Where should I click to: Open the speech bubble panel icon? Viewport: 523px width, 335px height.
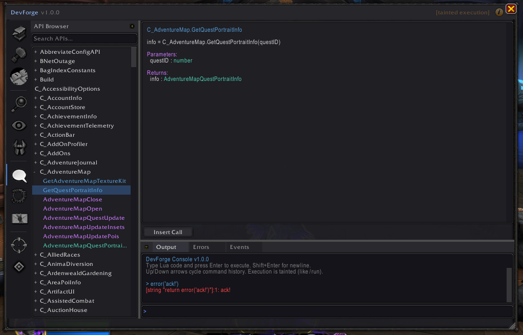(19, 176)
